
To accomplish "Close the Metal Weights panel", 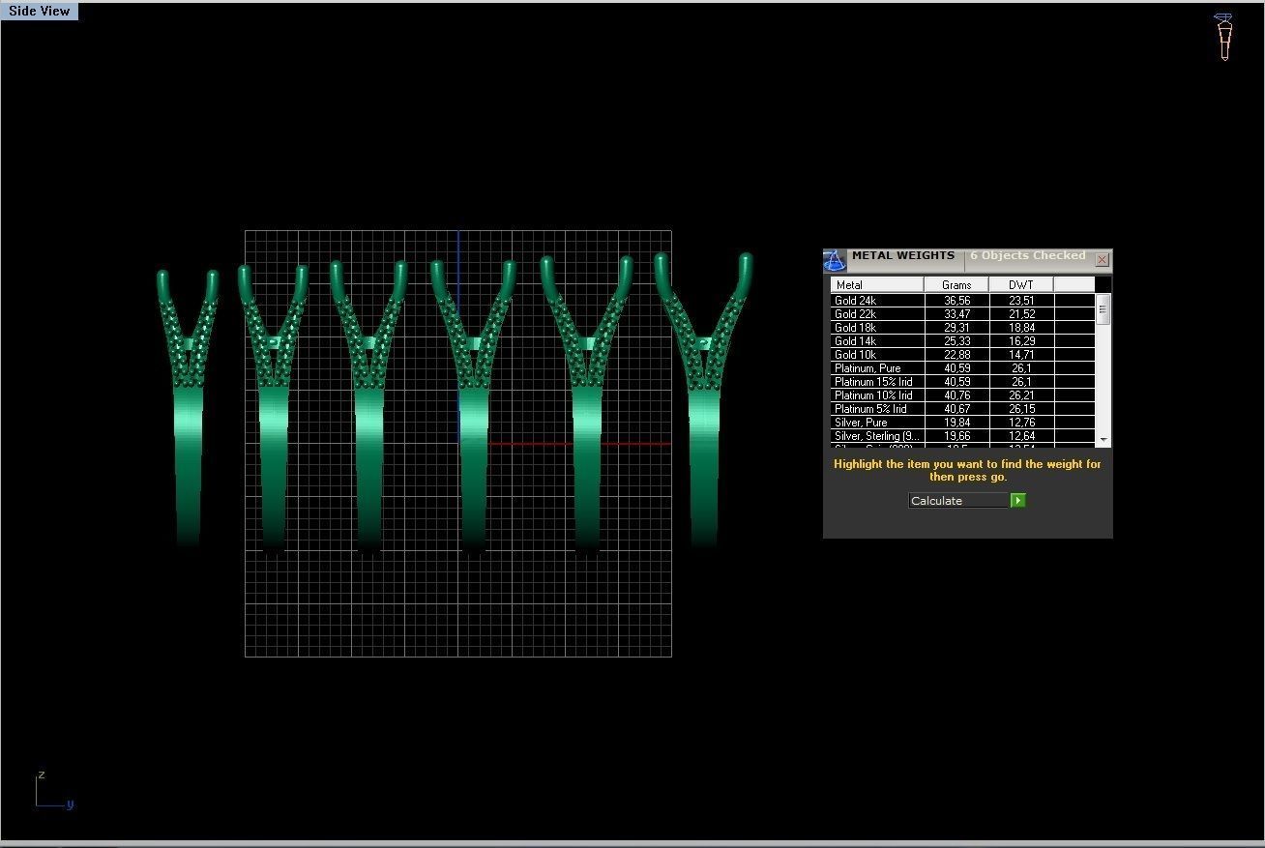I will coord(1102,259).
